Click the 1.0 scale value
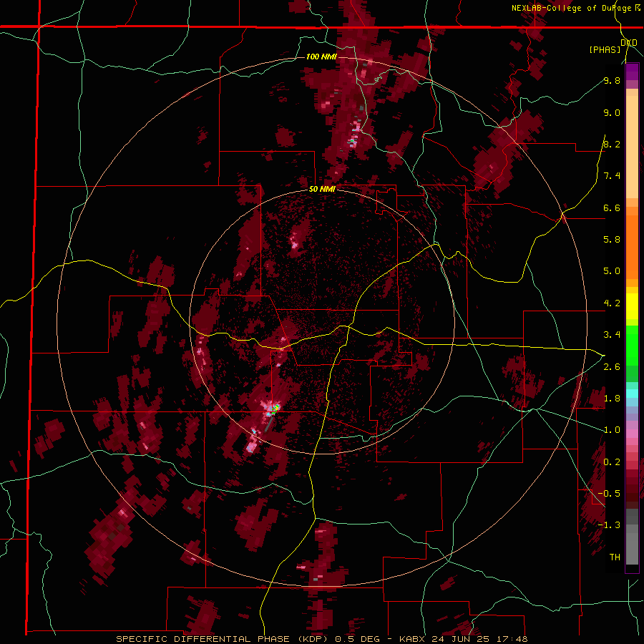Image resolution: width=644 pixels, height=644 pixels. pyautogui.click(x=612, y=430)
